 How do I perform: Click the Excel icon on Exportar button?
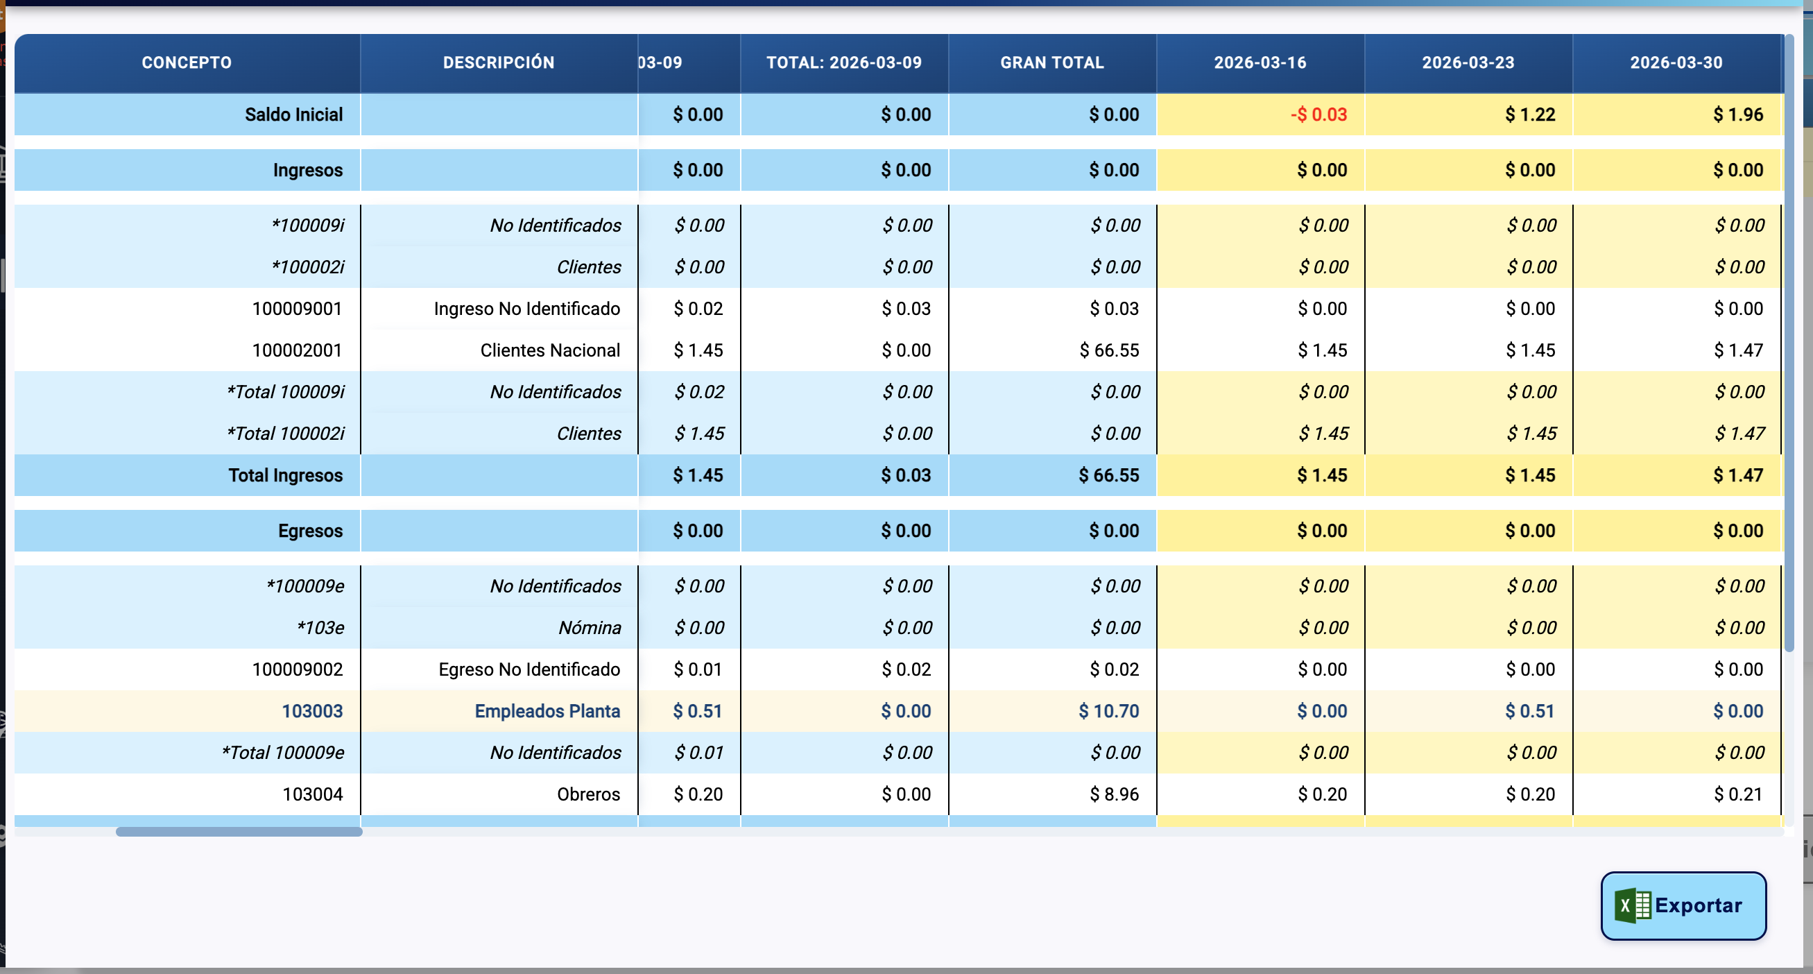[x=1631, y=905]
